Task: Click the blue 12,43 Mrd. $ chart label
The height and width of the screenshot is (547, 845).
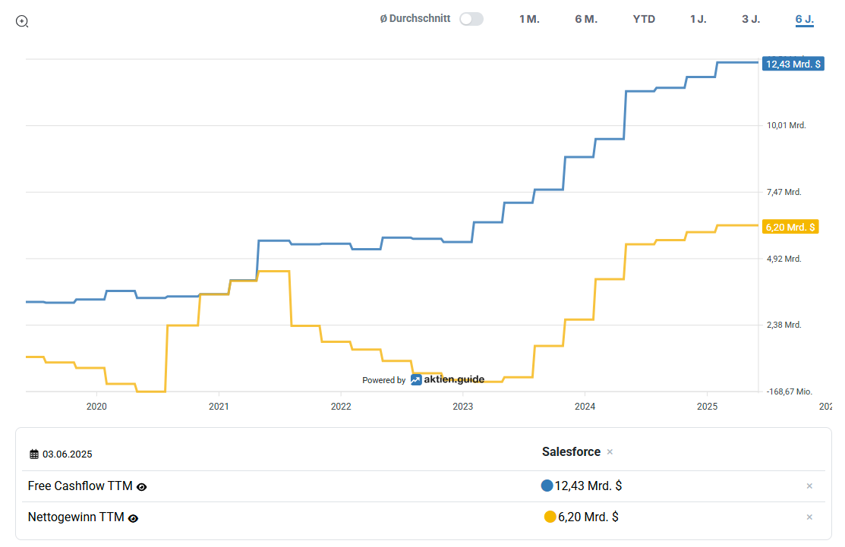Action: 793,64
